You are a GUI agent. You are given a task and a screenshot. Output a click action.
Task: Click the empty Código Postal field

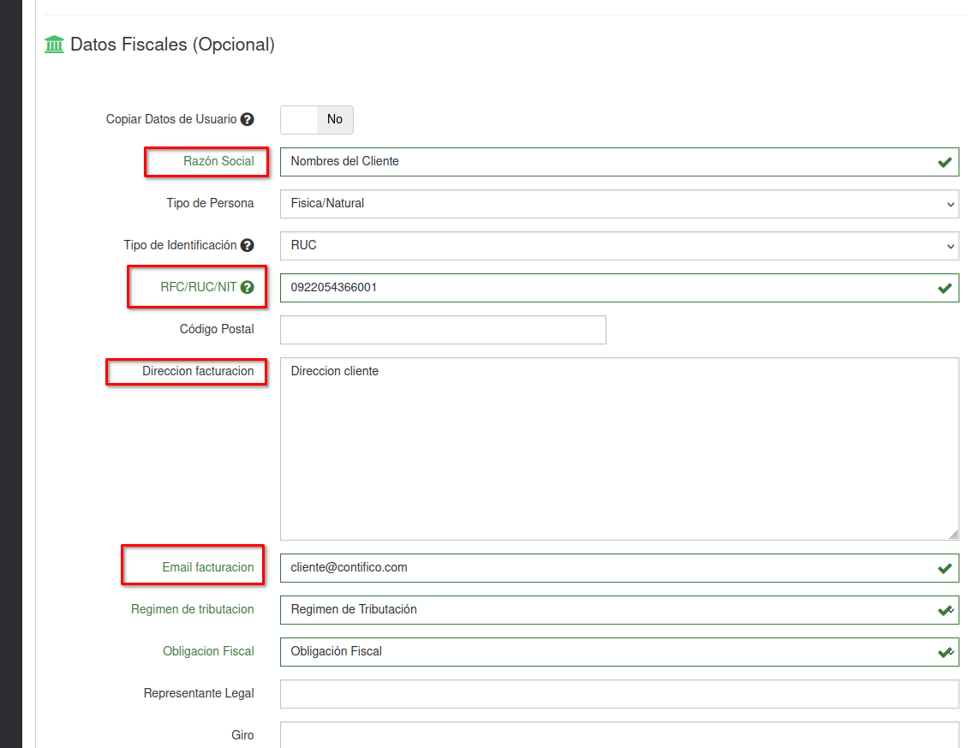pos(443,330)
